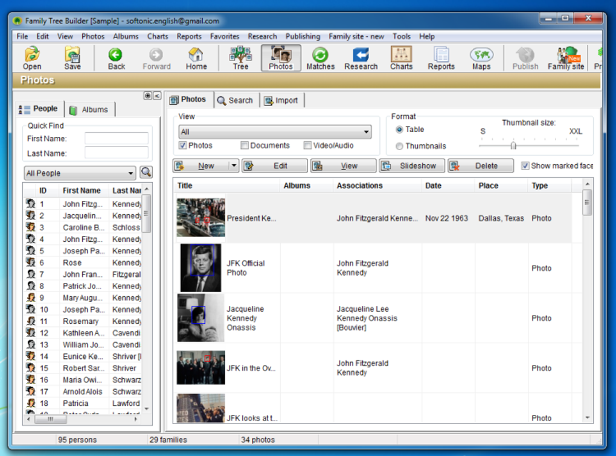Open the Tree view from the toolbar
Image resolution: width=616 pixels, height=456 pixels.
coord(240,58)
